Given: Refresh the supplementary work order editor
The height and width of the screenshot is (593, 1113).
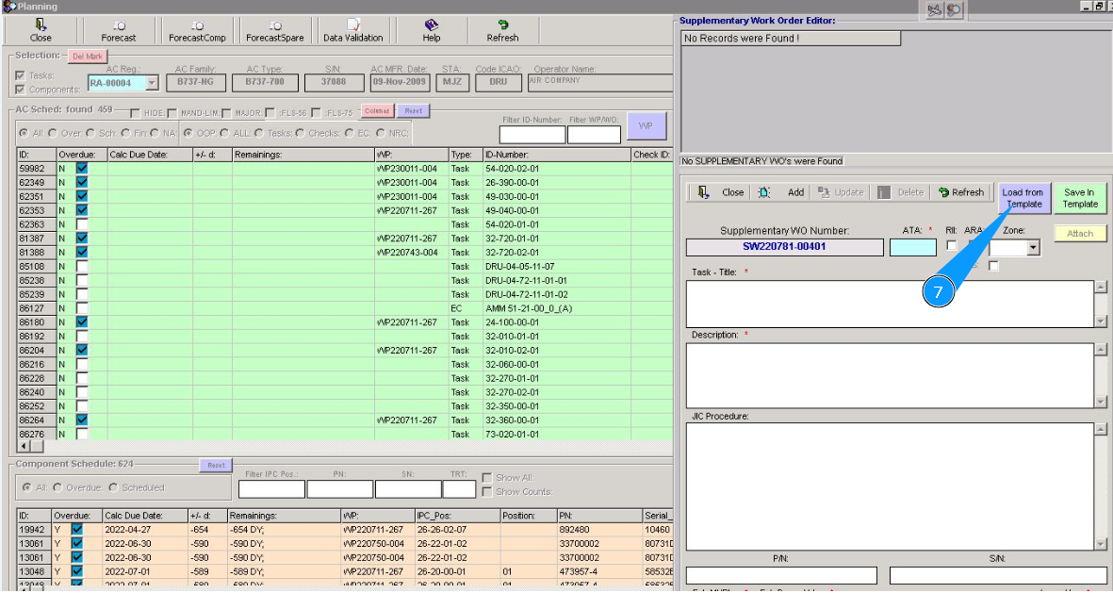Looking at the screenshot, I should tap(961, 192).
